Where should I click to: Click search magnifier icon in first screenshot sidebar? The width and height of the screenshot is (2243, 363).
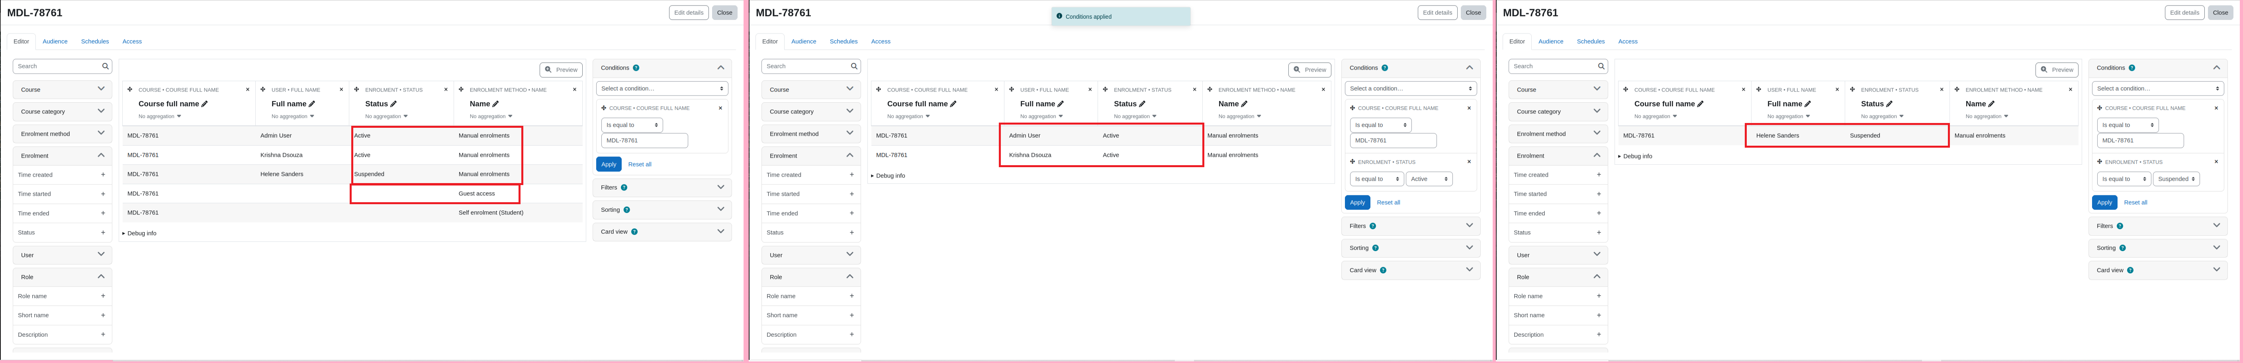pos(106,66)
